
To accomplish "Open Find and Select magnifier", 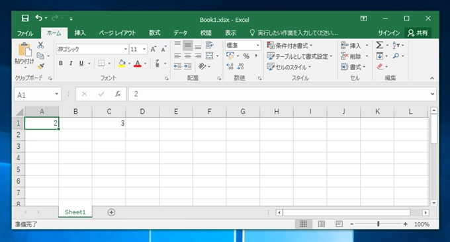I will coord(396,56).
